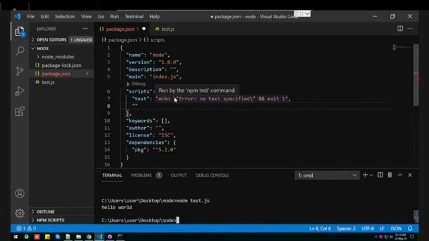Open the Search view in activity bar
The width and height of the screenshot is (429, 241).
[x=19, y=51]
